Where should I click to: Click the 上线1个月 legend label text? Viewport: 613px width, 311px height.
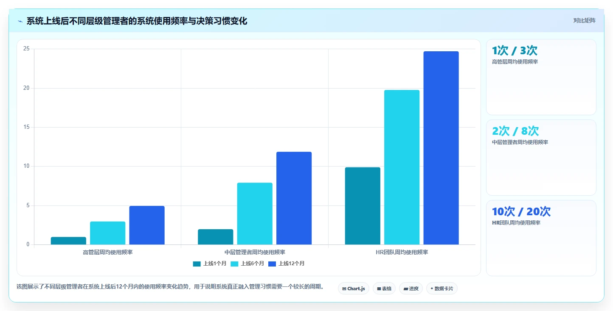click(x=215, y=264)
